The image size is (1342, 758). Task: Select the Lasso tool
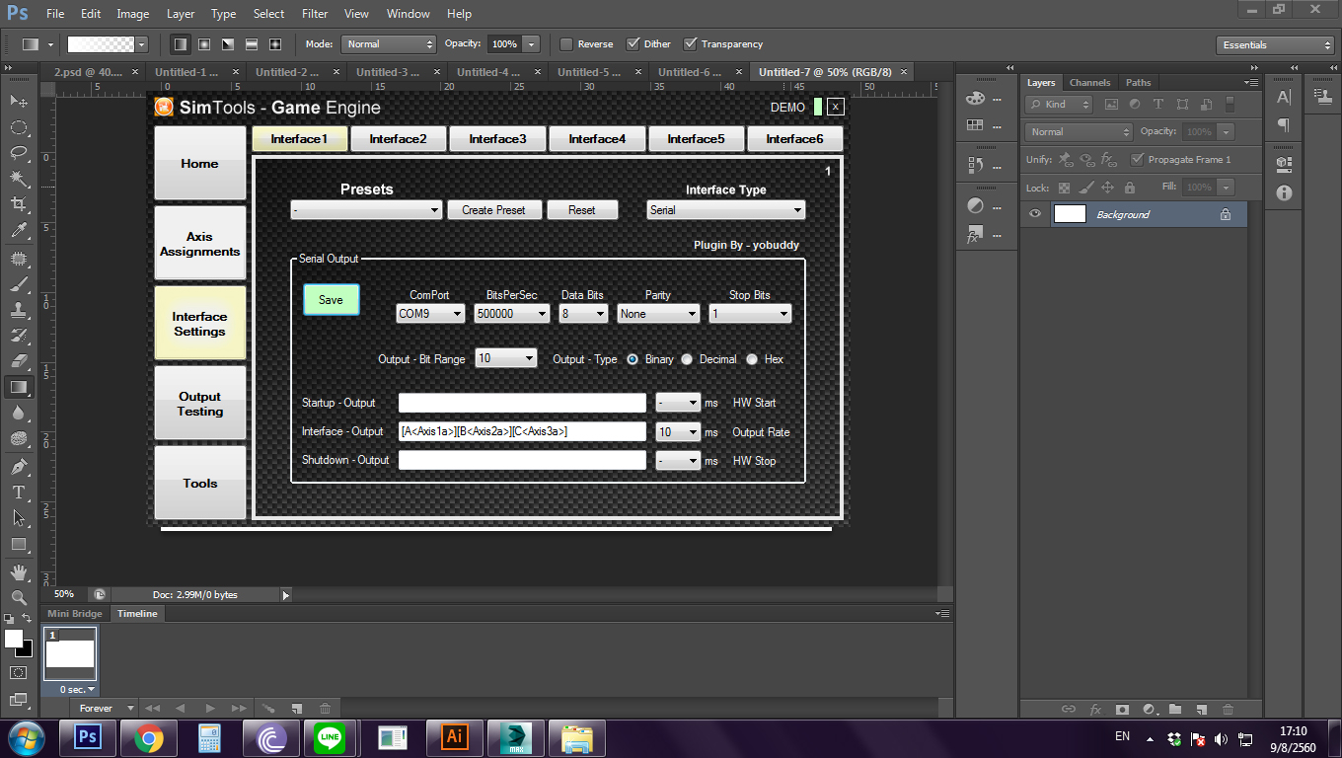(x=19, y=153)
